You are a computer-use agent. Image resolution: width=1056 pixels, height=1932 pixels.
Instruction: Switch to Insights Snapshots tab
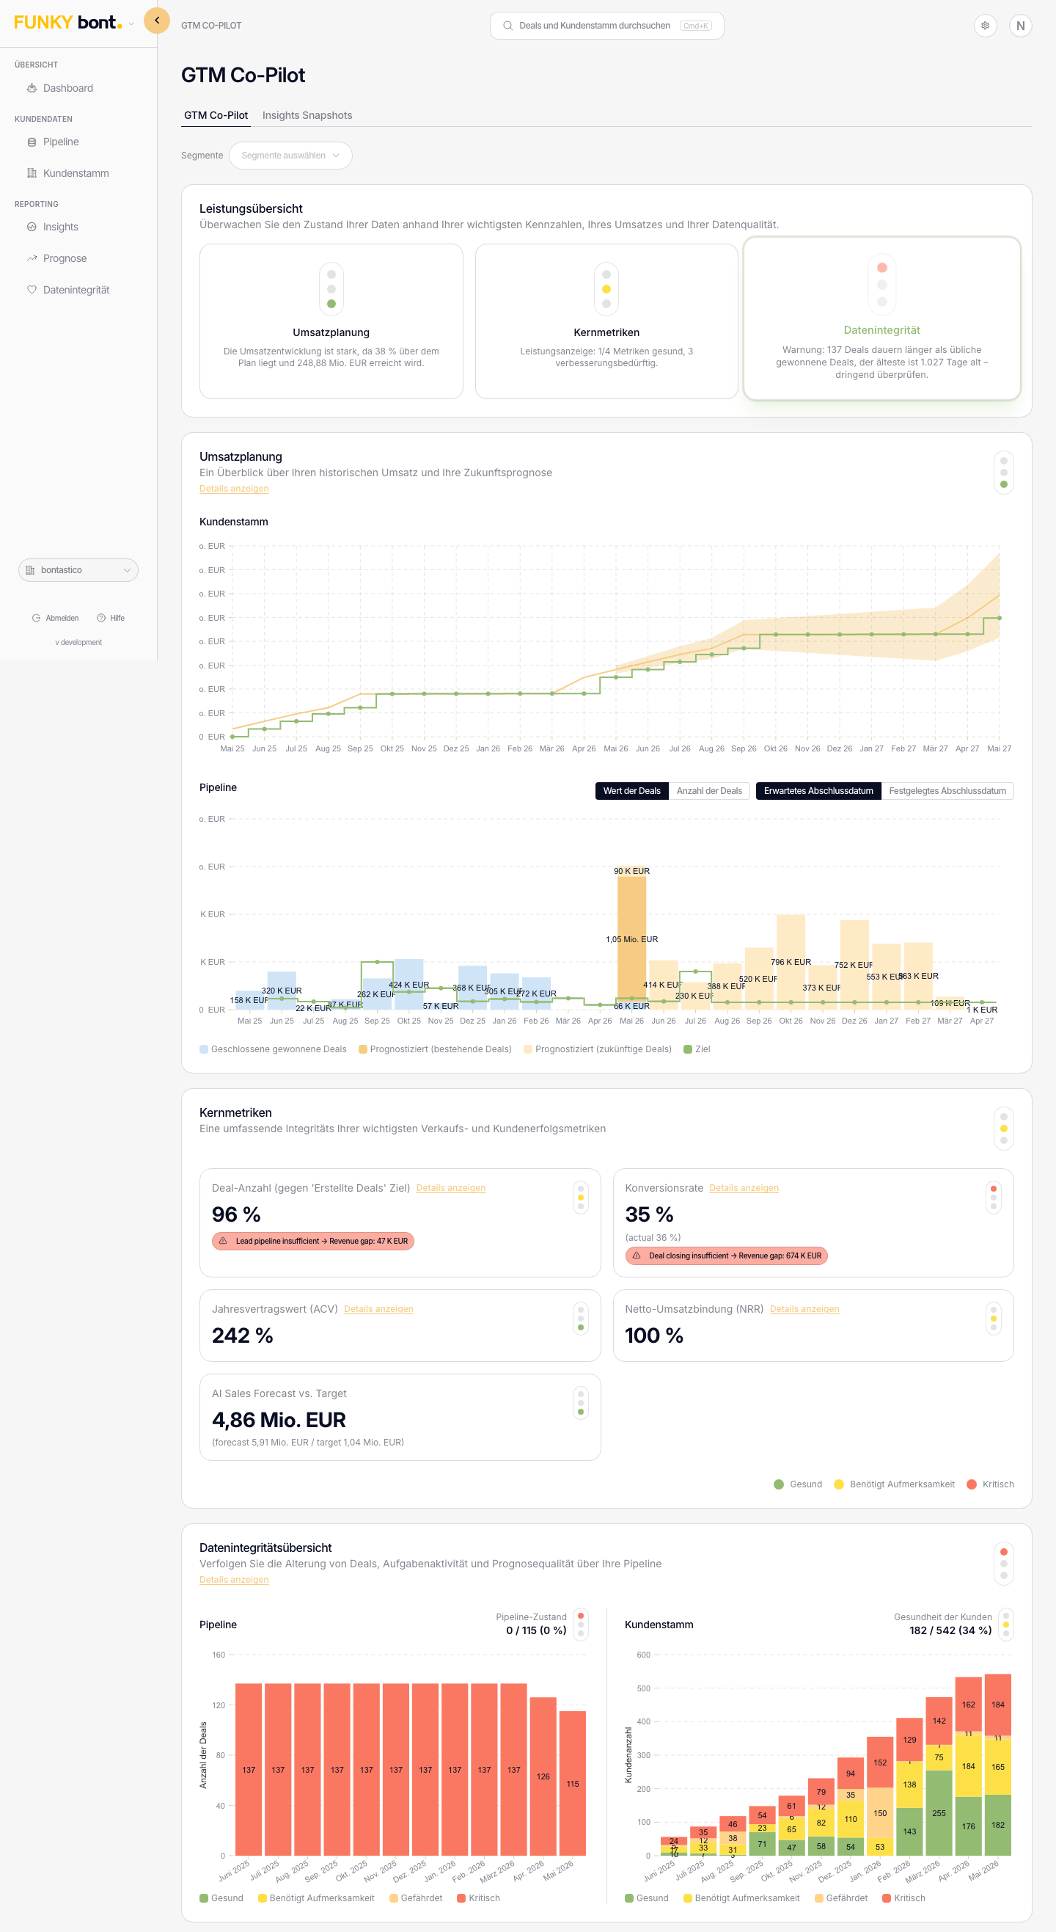point(307,115)
